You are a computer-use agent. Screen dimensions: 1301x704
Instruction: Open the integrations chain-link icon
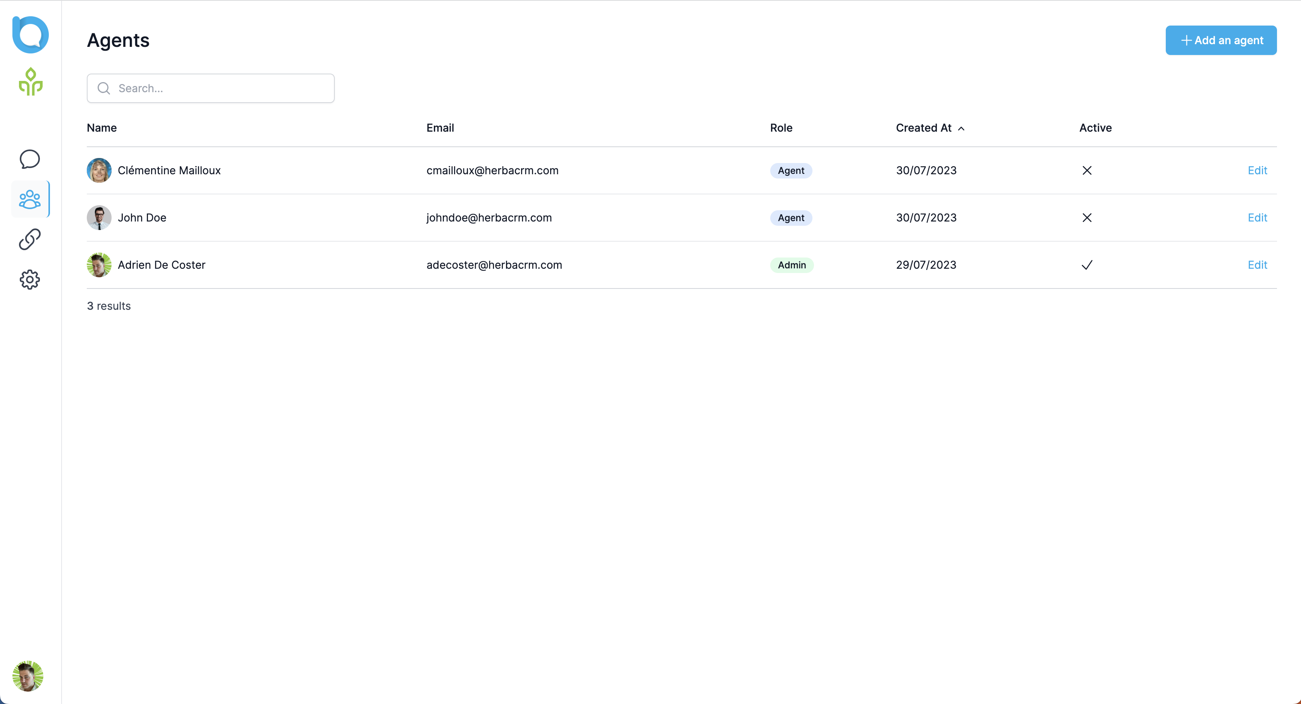point(30,239)
